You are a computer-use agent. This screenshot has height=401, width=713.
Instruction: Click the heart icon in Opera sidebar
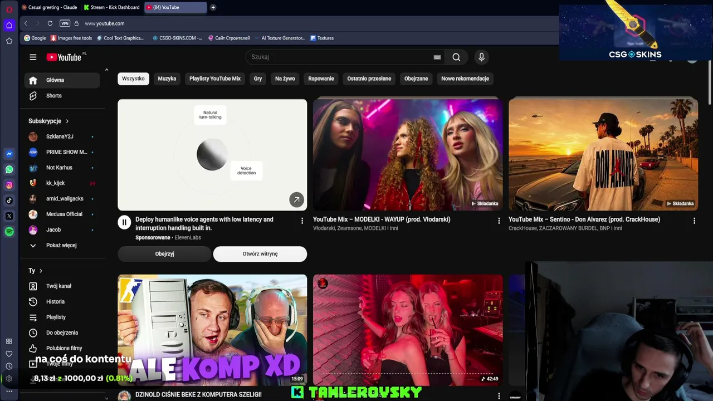[x=9, y=354]
